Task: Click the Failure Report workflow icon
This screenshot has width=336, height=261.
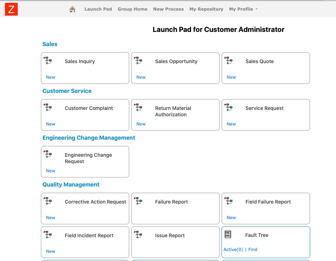Action: point(138,201)
